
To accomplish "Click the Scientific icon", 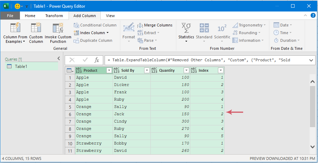I will point(222,28).
